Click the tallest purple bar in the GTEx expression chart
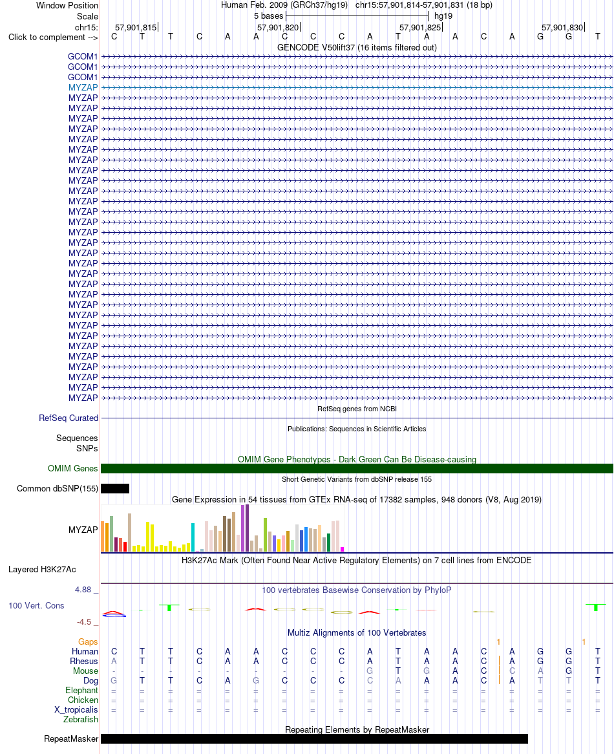The image size is (614, 754). pos(248,528)
